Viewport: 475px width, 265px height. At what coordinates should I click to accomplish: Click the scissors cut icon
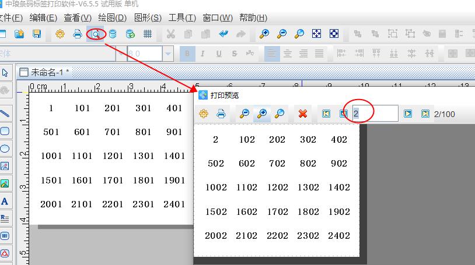coord(170,34)
